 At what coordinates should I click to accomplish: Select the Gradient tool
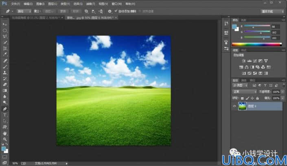point(5,91)
